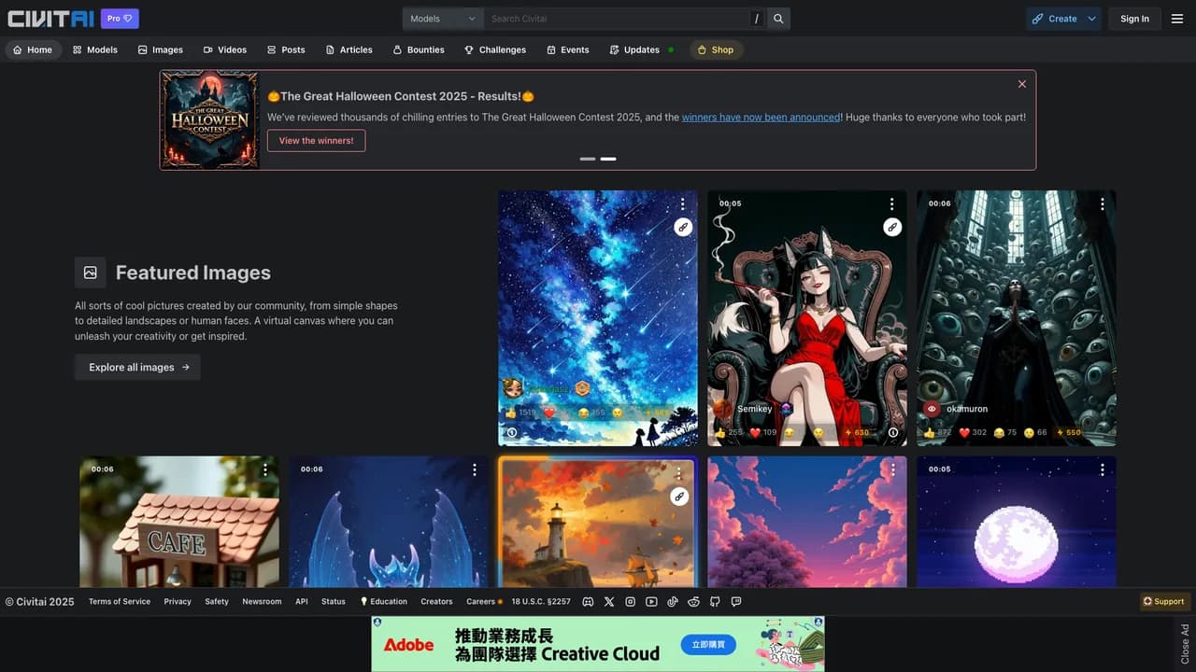Image resolution: width=1196 pixels, height=672 pixels.
Task: Click the Sign In button
Action: (x=1134, y=19)
